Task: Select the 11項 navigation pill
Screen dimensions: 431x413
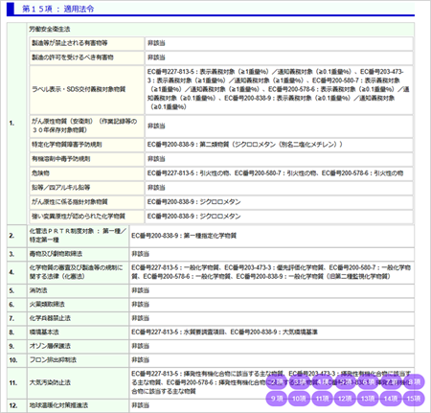Action: point(322,399)
